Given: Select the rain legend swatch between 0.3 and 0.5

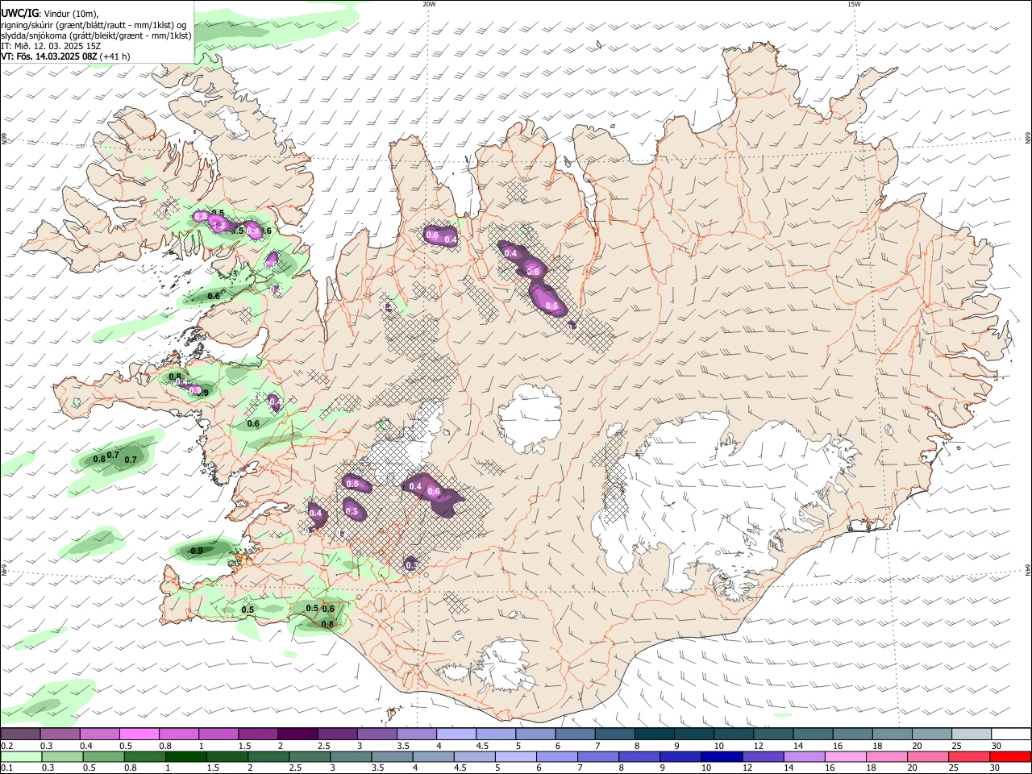Looking at the screenshot, I should (62, 756).
